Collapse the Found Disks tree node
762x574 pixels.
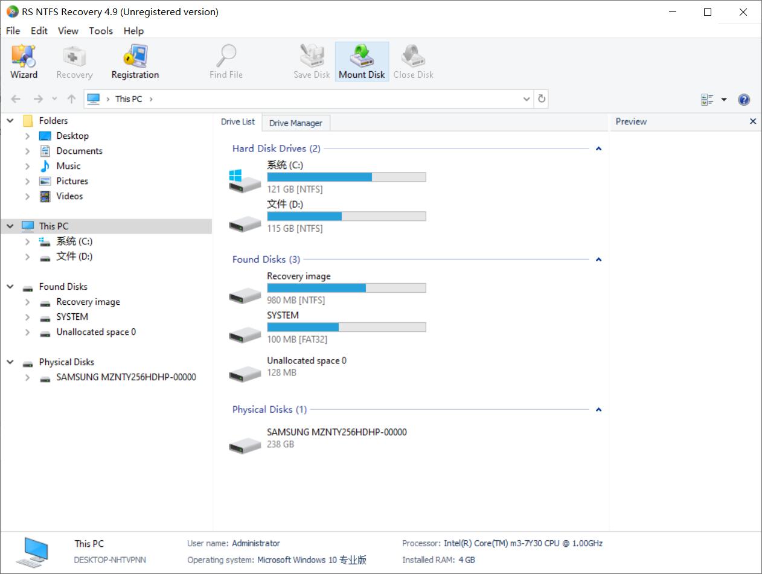pyautogui.click(x=10, y=287)
